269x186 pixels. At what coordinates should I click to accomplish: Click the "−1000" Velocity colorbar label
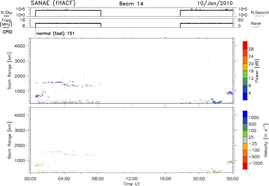click(256, 163)
